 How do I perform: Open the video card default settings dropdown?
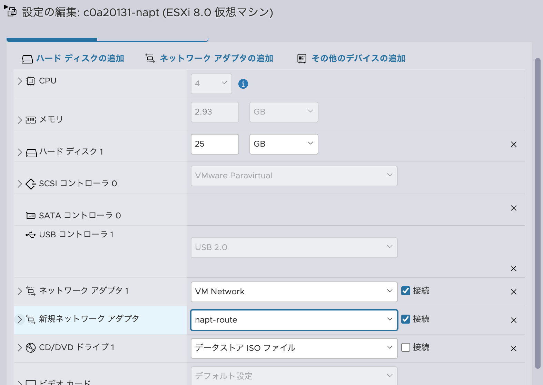[x=294, y=376]
